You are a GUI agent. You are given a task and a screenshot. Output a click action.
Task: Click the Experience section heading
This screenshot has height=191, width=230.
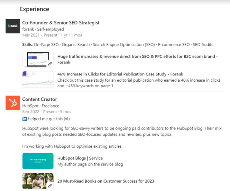pos(34,9)
